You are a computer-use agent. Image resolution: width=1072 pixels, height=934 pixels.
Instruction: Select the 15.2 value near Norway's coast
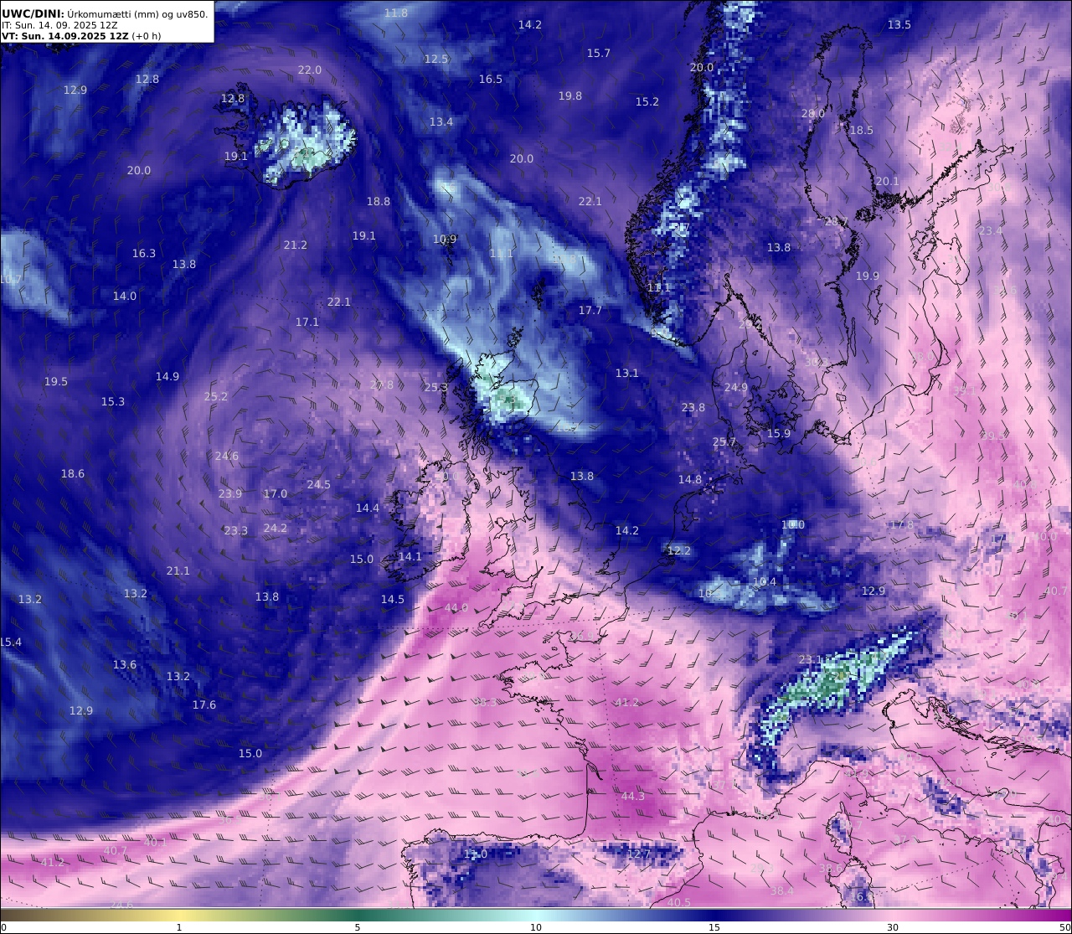(647, 101)
